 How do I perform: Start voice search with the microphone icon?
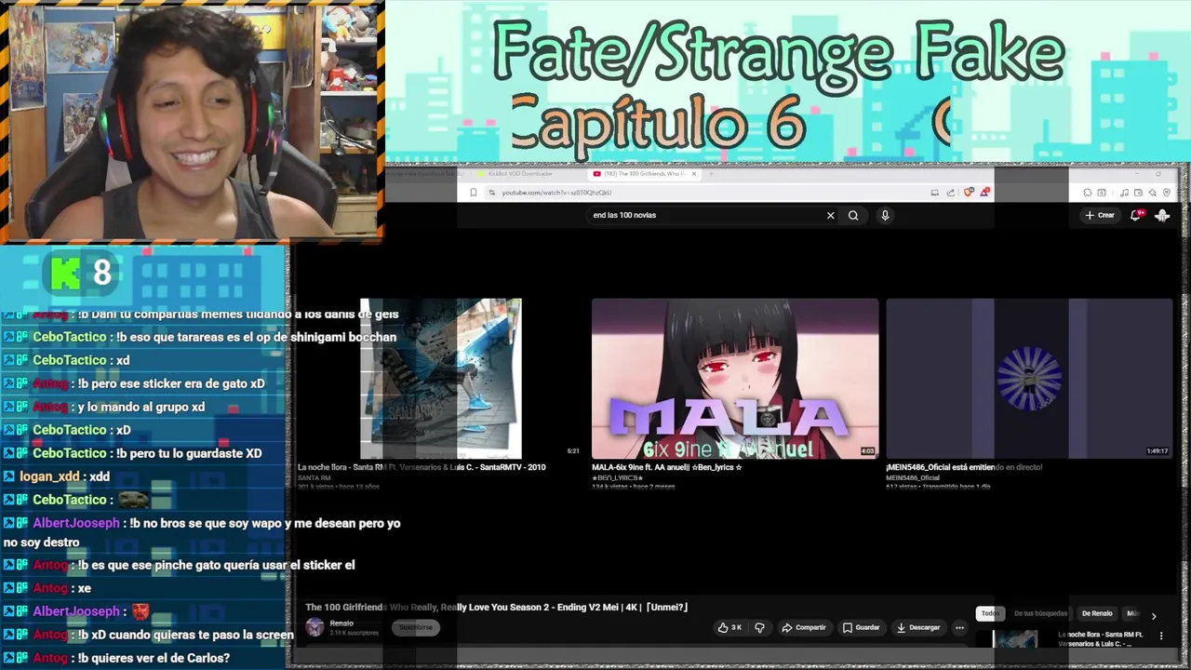coord(885,215)
